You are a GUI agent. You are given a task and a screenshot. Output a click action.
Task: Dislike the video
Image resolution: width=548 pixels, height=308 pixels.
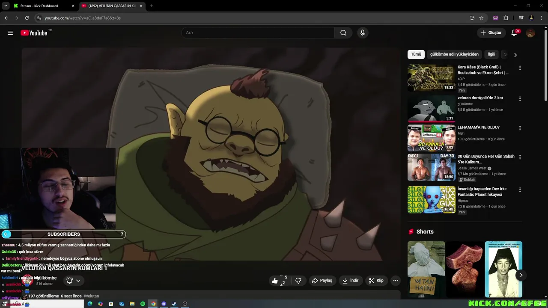[x=298, y=281]
